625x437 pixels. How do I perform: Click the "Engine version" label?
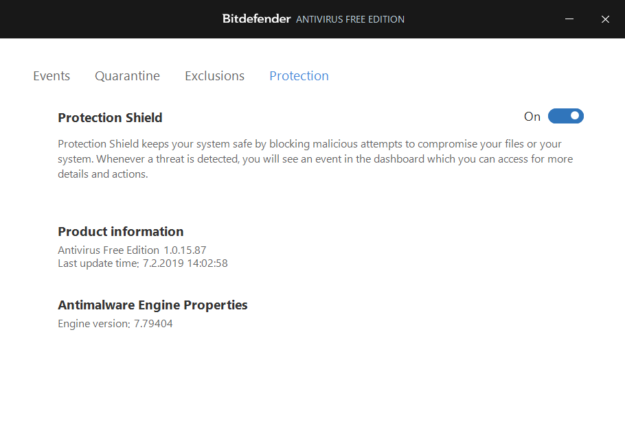93,324
